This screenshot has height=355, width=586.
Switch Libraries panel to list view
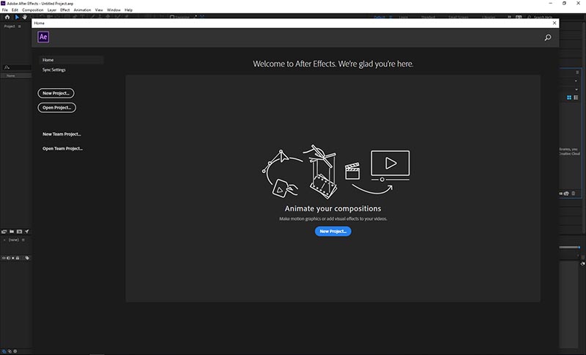[576, 98]
